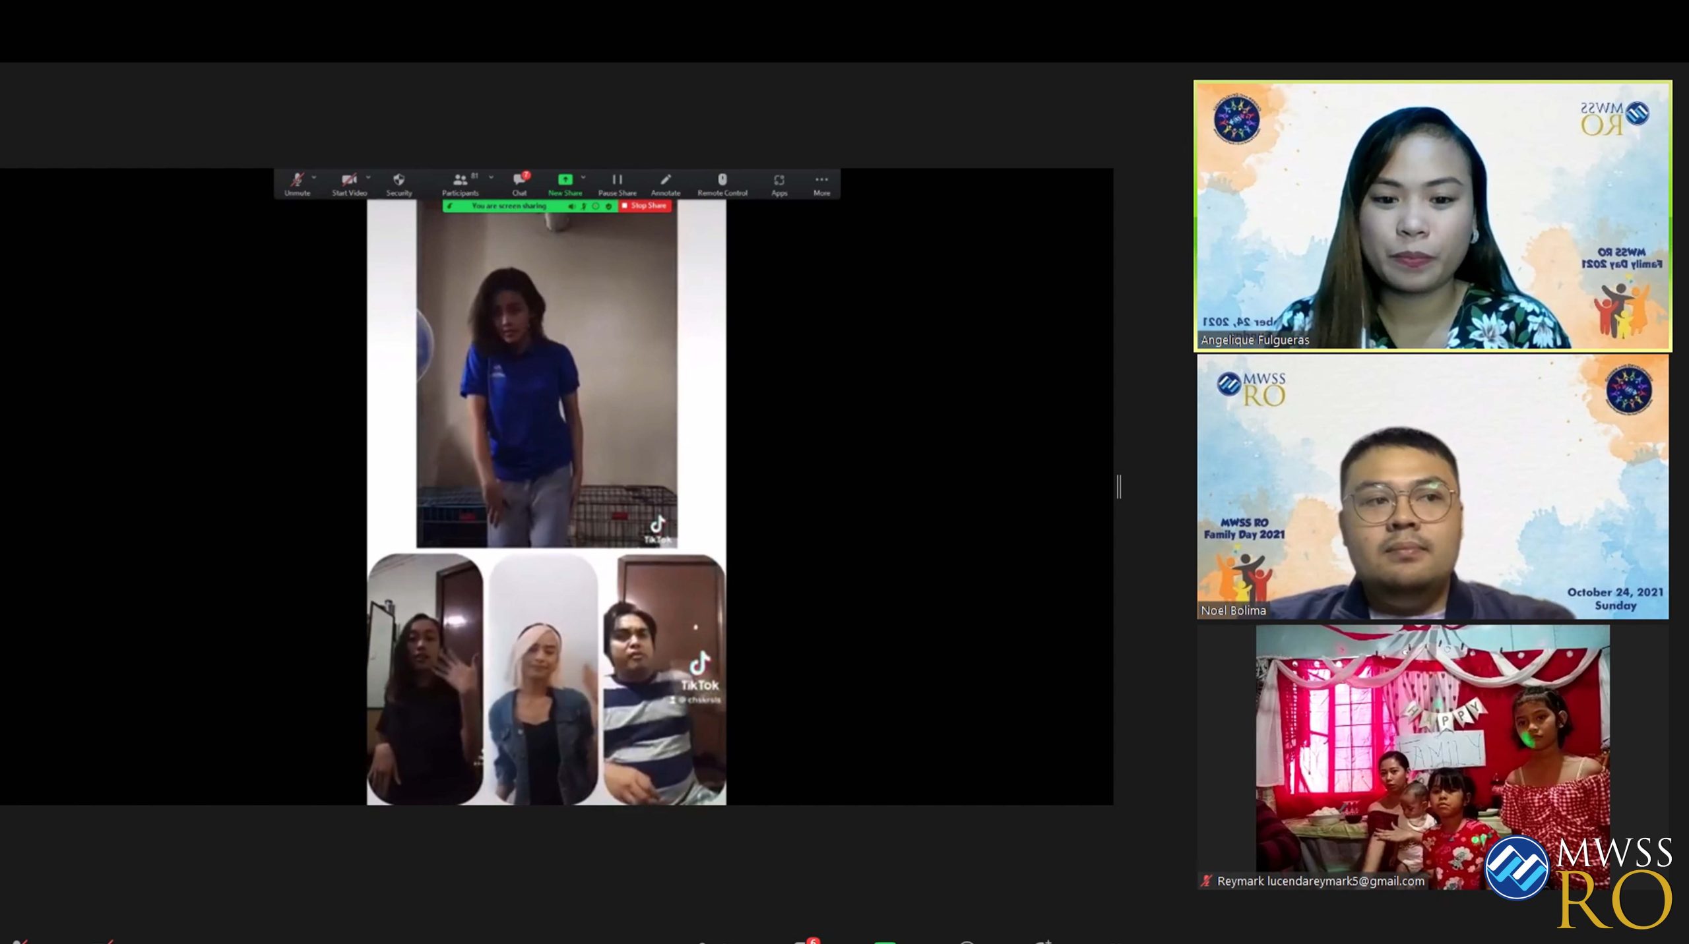Click the 'Angelique Fulgueras' name label
Image resolution: width=1689 pixels, height=944 pixels.
coord(1254,340)
